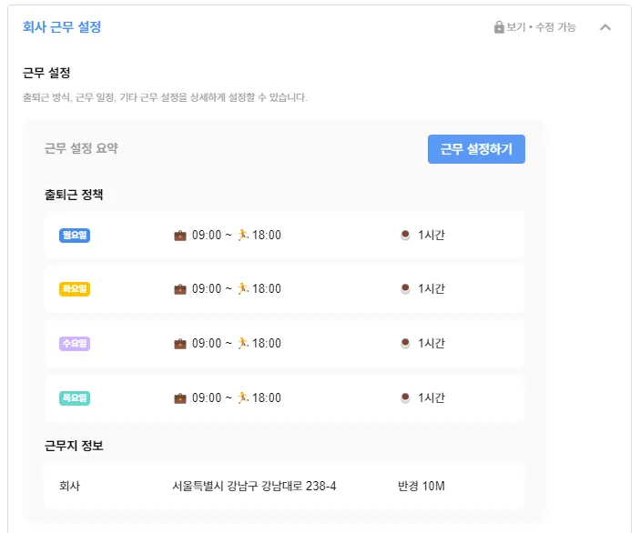Click the coffee break icon in Wednesday row
The width and height of the screenshot is (640, 533).
405,344
